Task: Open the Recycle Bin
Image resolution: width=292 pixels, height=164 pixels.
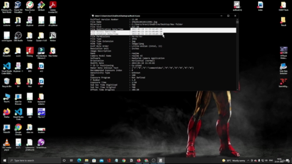Action: pyautogui.click(x=7, y=82)
